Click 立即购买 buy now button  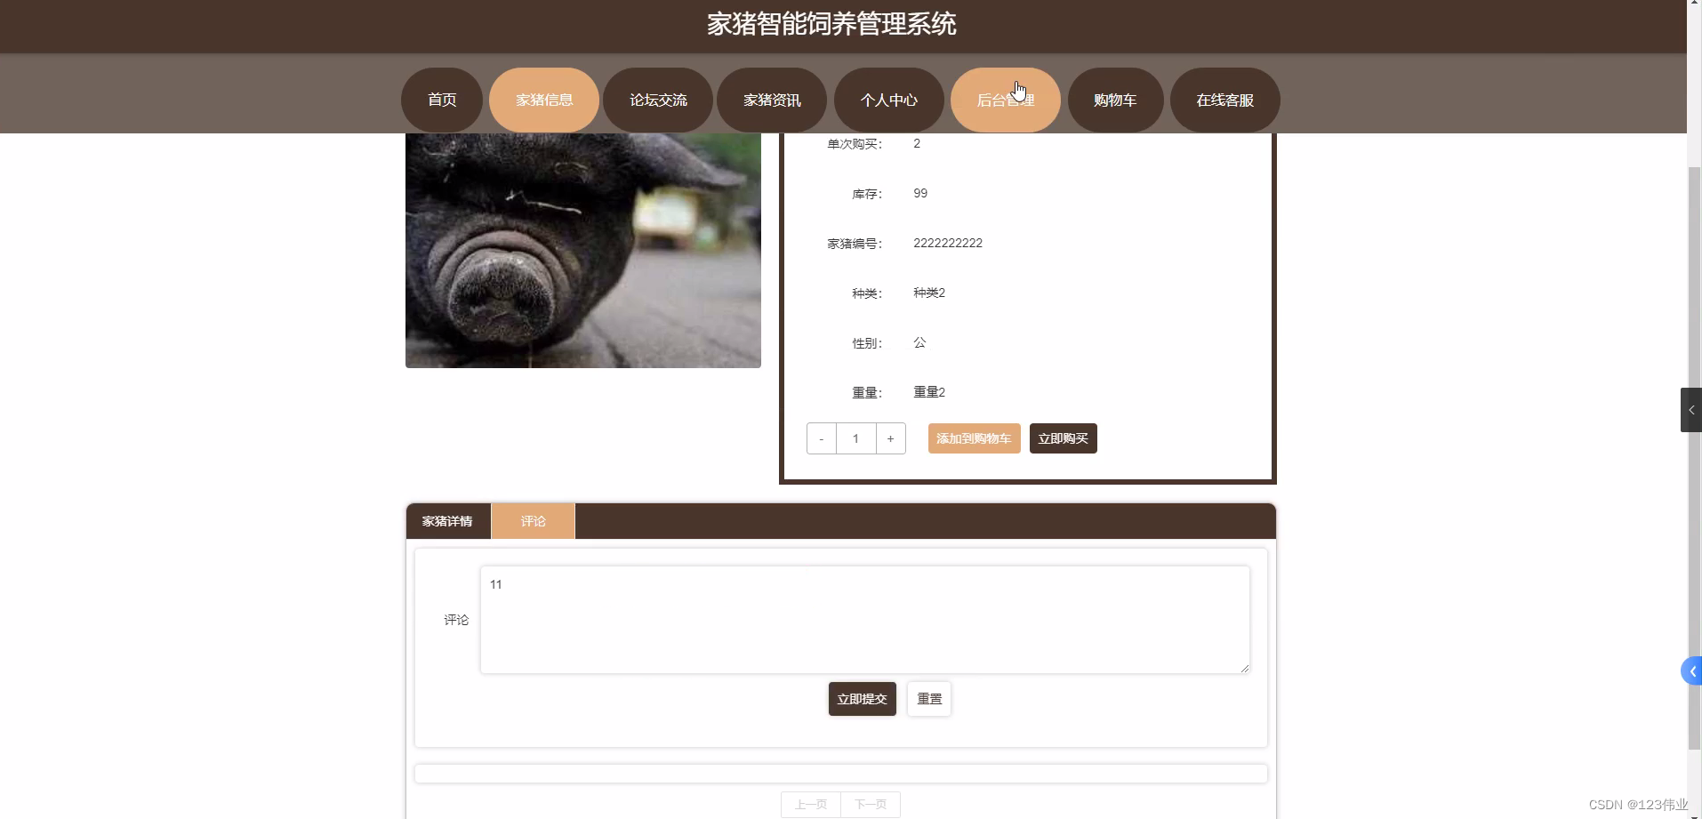tap(1063, 438)
